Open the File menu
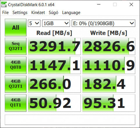 coord(6,13)
